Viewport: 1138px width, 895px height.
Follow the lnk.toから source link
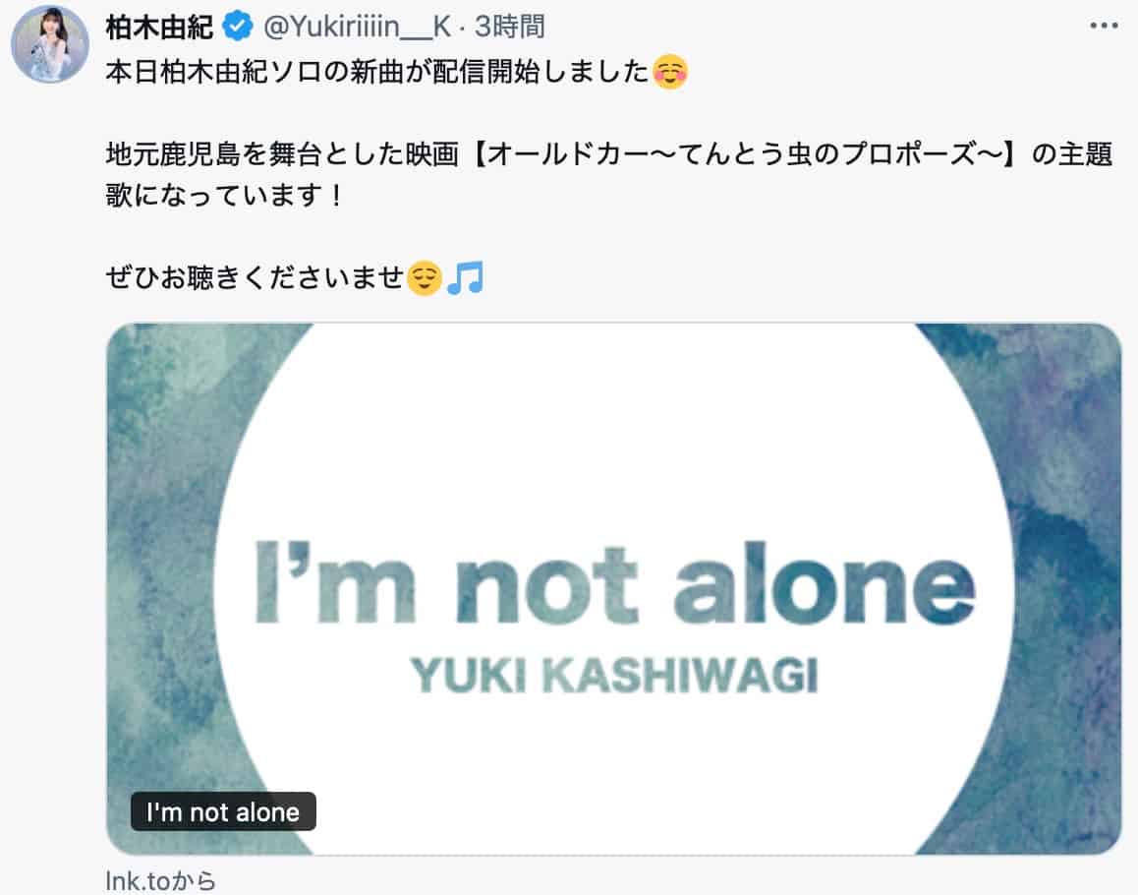point(160,880)
